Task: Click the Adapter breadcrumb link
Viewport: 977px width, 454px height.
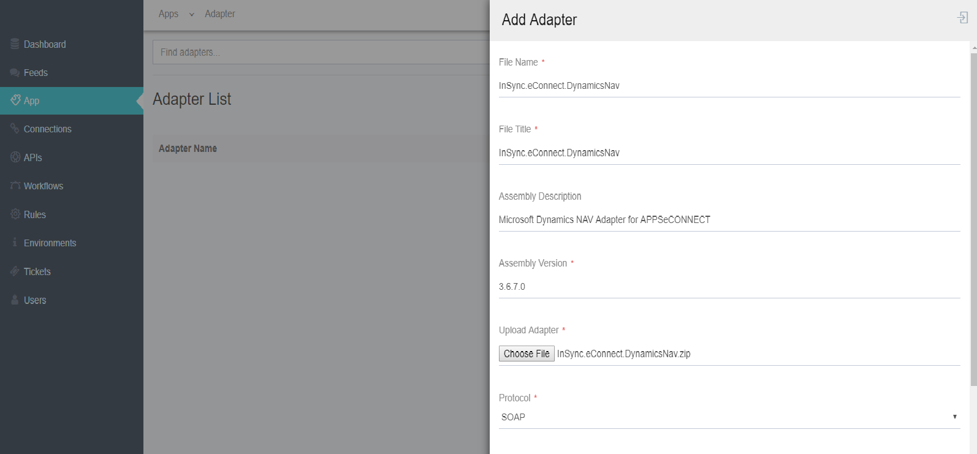Action: coord(220,13)
